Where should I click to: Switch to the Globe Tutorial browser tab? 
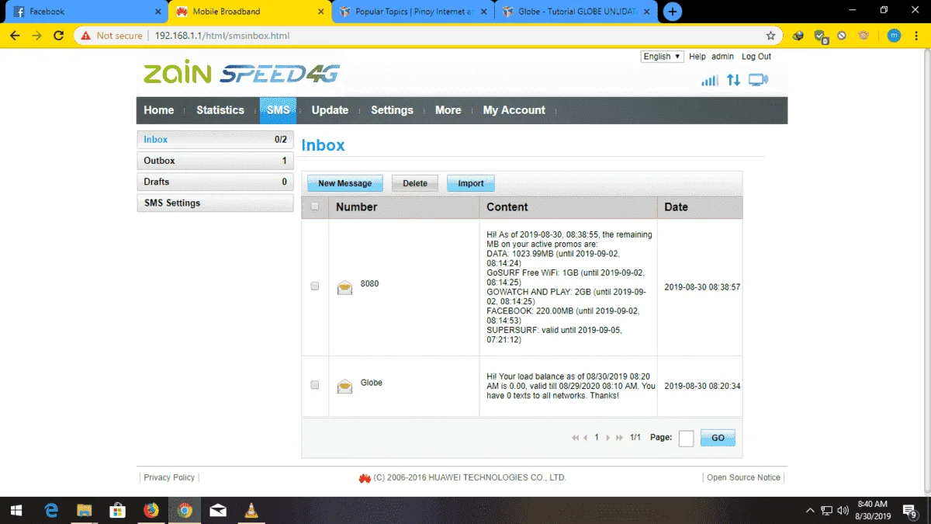click(574, 12)
